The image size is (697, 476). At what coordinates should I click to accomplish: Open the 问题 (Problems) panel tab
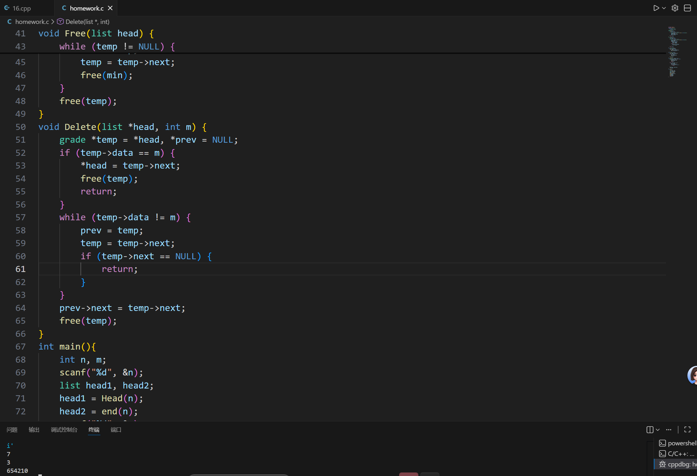pos(12,430)
